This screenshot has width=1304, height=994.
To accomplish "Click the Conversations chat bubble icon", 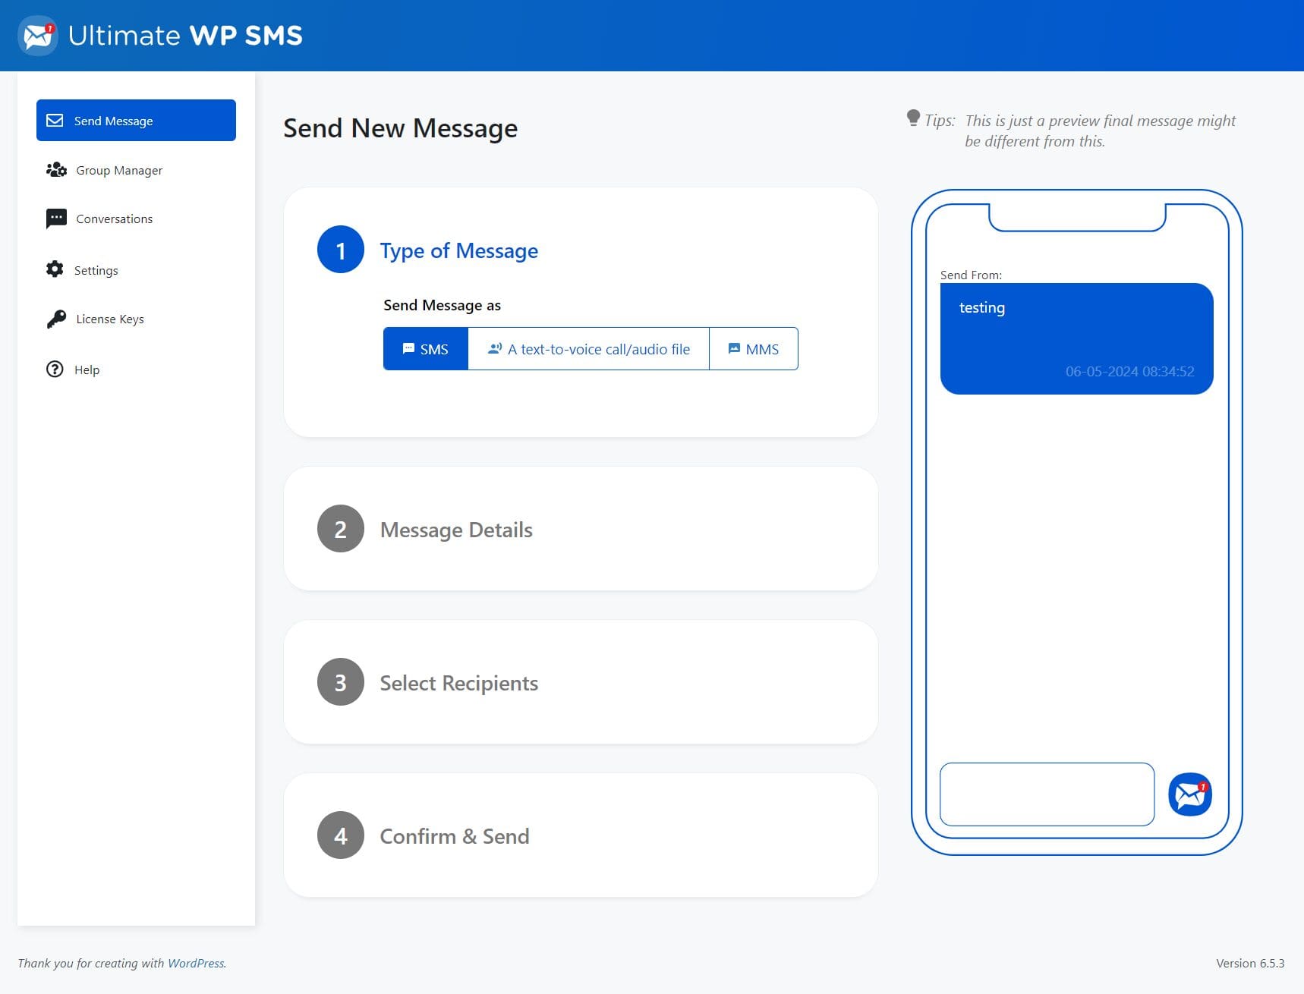I will (x=56, y=219).
